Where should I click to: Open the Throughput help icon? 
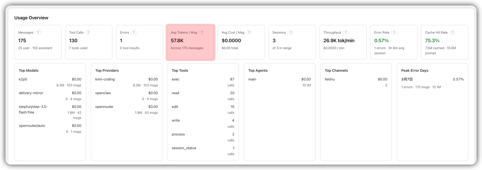[x=346, y=32]
